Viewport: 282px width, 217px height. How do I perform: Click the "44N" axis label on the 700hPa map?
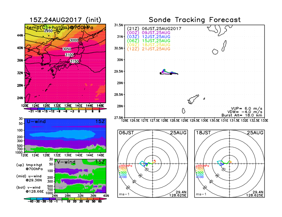(x=20, y=35)
